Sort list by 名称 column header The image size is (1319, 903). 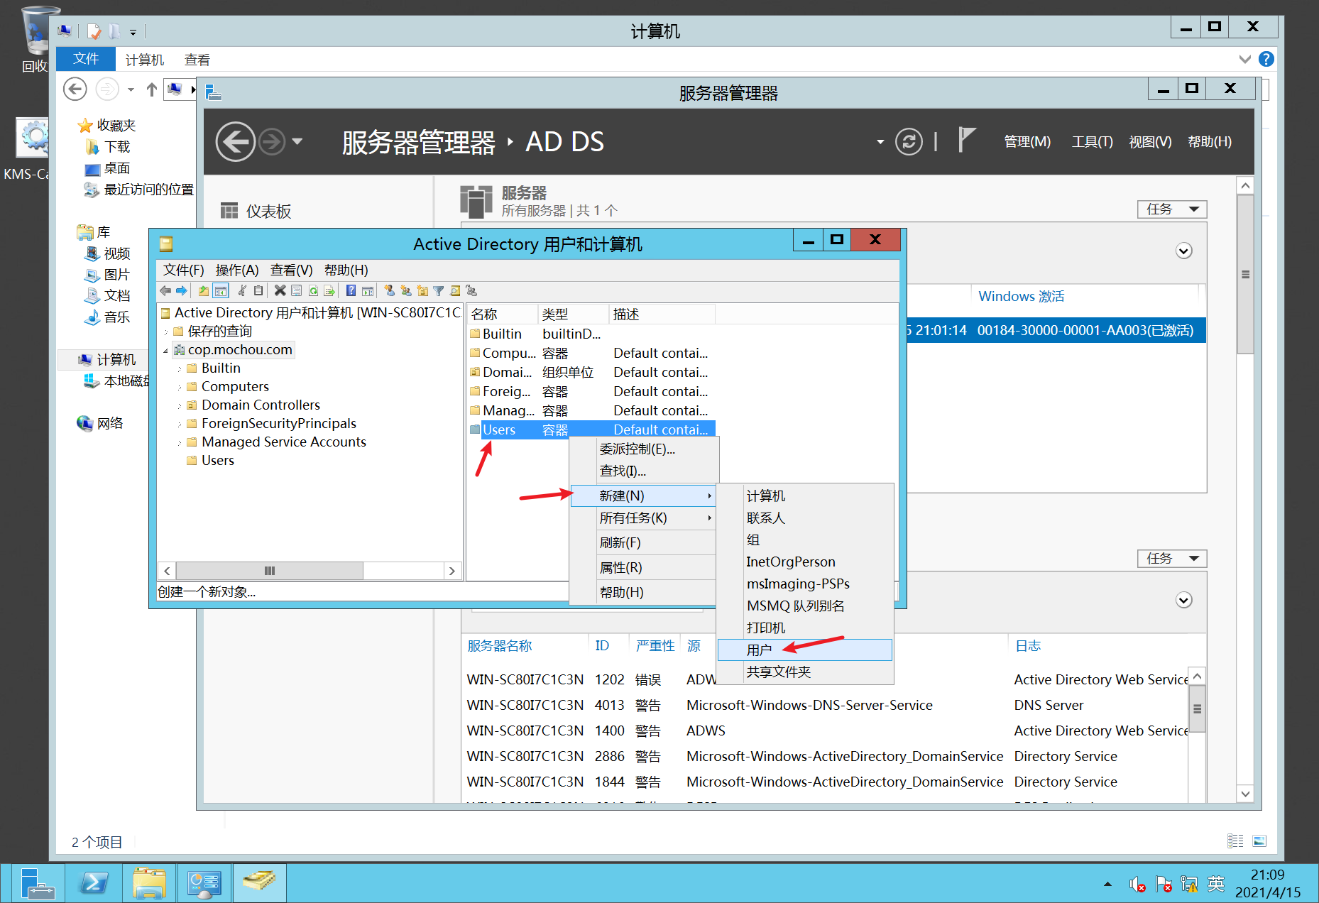click(x=501, y=314)
